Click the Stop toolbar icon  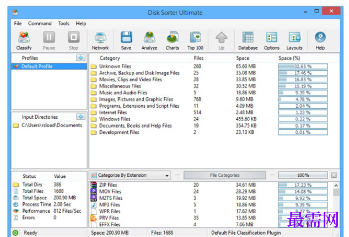click(73, 40)
